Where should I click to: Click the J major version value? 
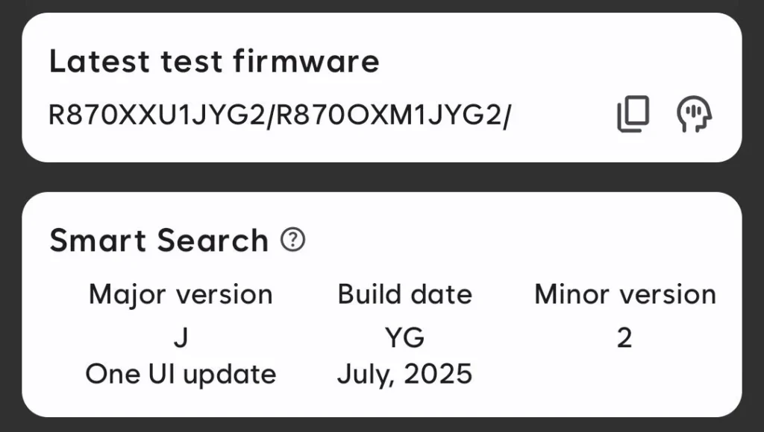point(180,337)
